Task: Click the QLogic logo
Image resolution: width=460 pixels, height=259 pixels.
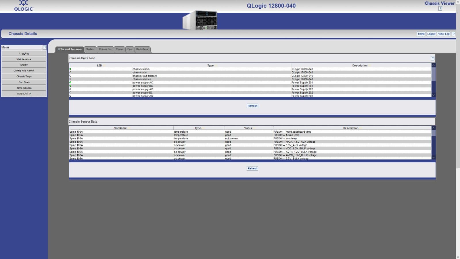Action: click(x=24, y=6)
